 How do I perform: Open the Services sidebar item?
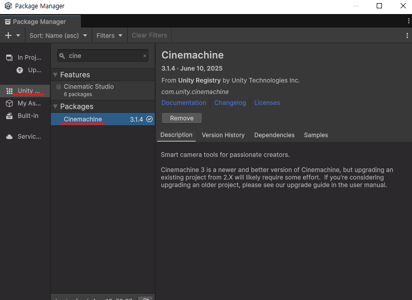click(25, 137)
